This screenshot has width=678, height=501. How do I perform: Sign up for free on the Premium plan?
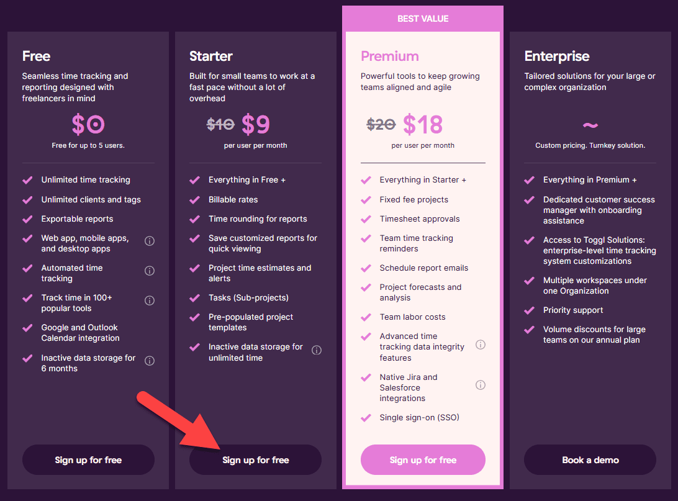423,459
